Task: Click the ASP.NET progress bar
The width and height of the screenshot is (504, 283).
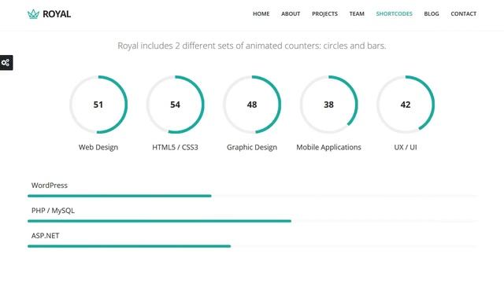Action: [x=253, y=246]
